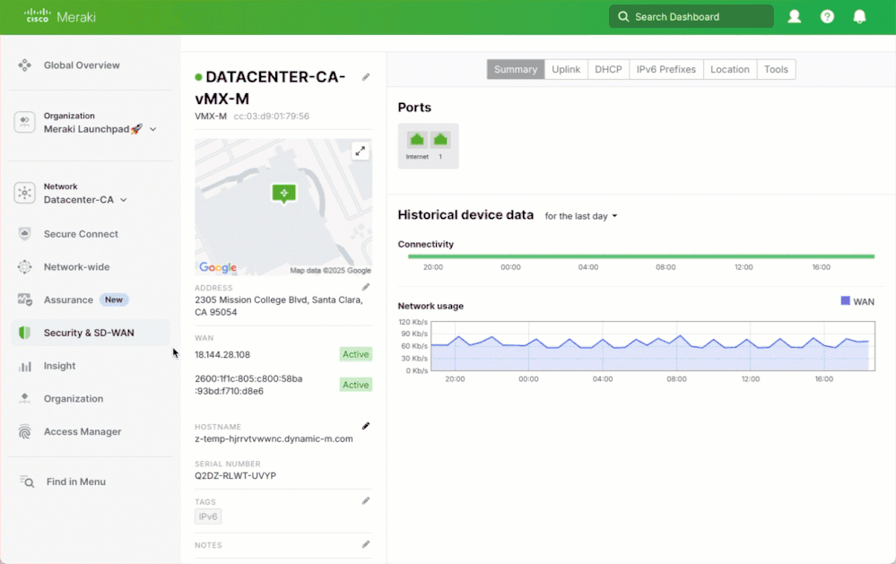Open the notifications bell
The width and height of the screenshot is (896, 564).
point(859,16)
